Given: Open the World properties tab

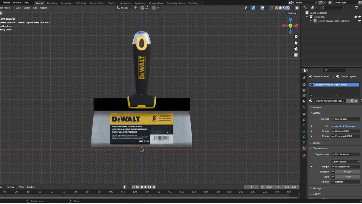Looking at the screenshot, I should [304, 107].
